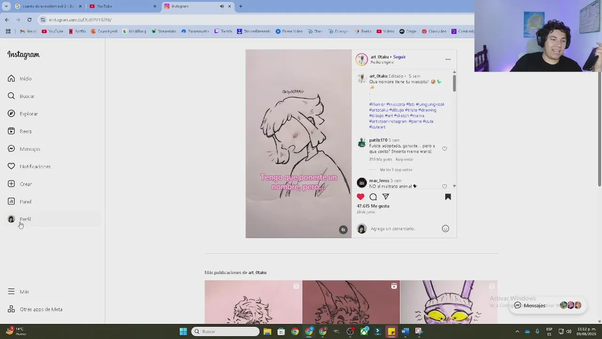
Task: Open floating Mensajes chat button
Action: tap(548, 306)
